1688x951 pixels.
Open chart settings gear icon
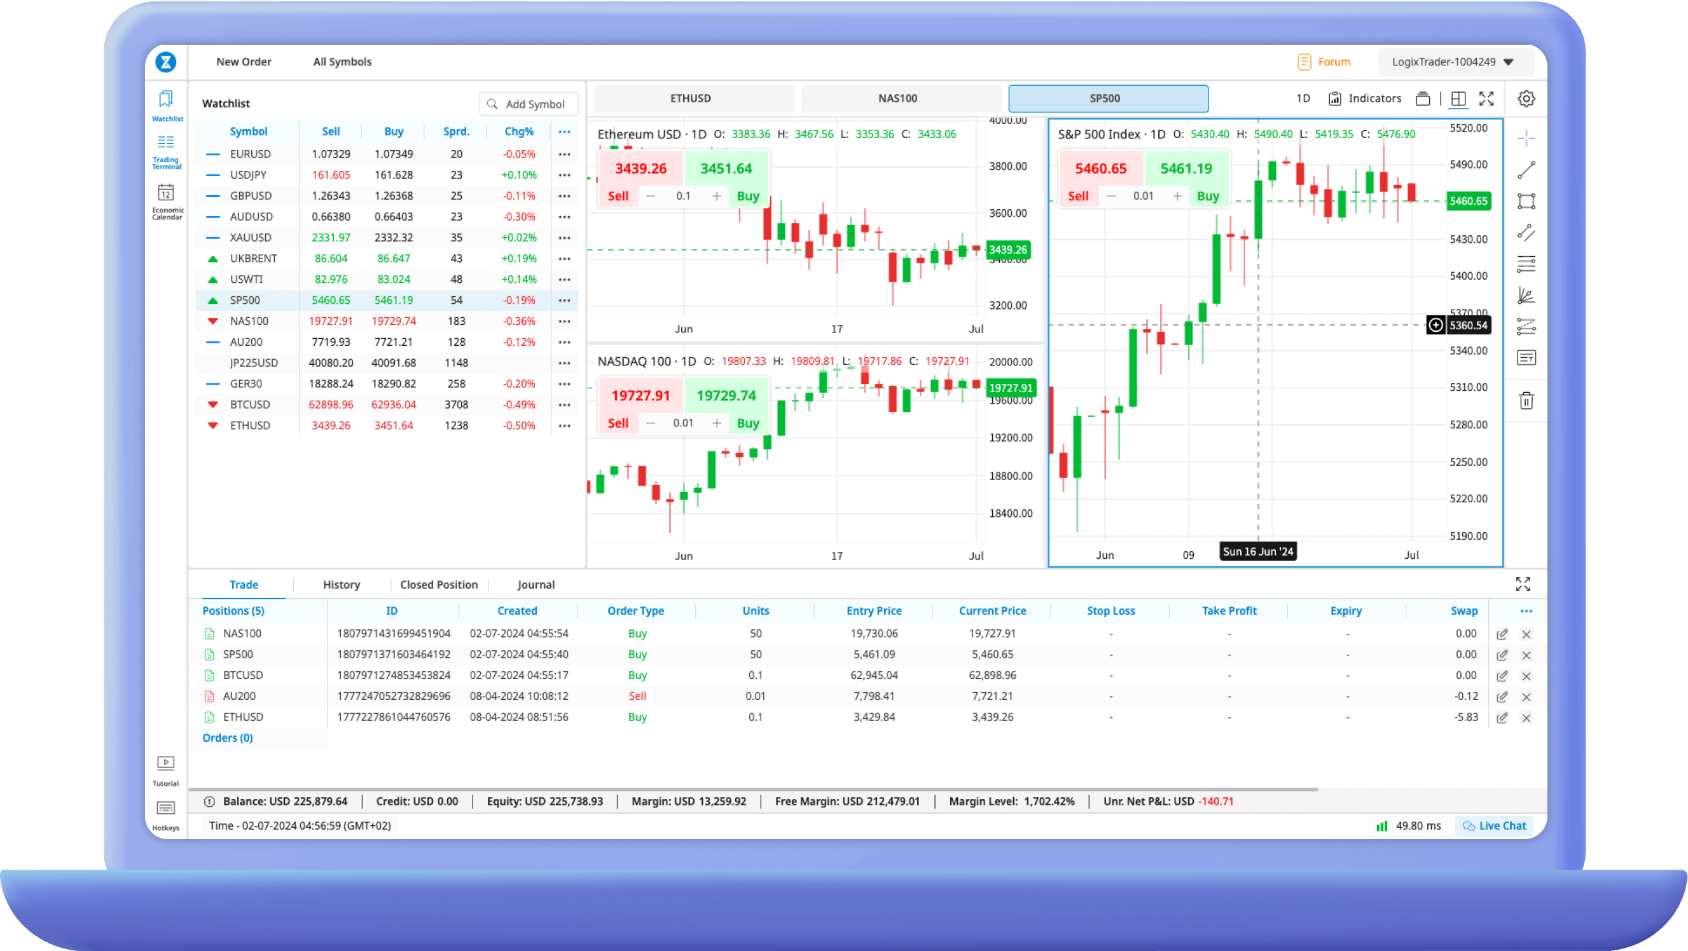point(1526,99)
